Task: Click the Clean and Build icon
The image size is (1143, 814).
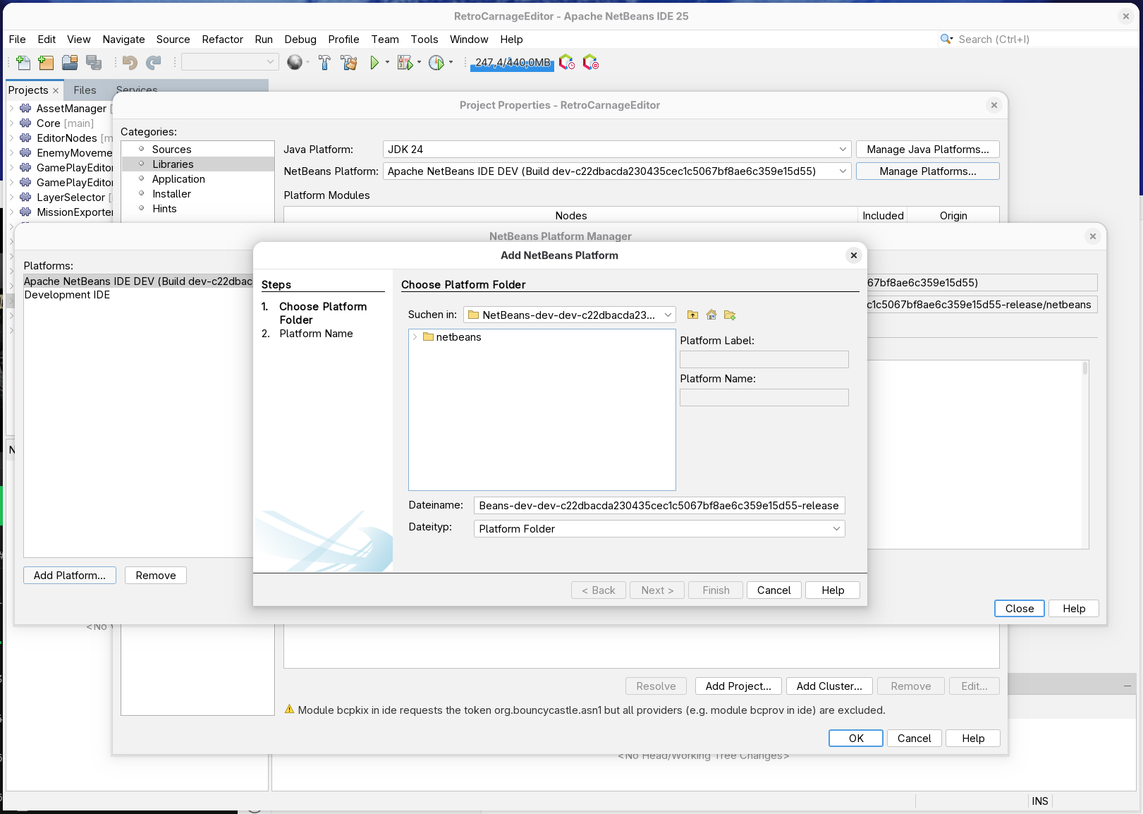Action: [349, 63]
